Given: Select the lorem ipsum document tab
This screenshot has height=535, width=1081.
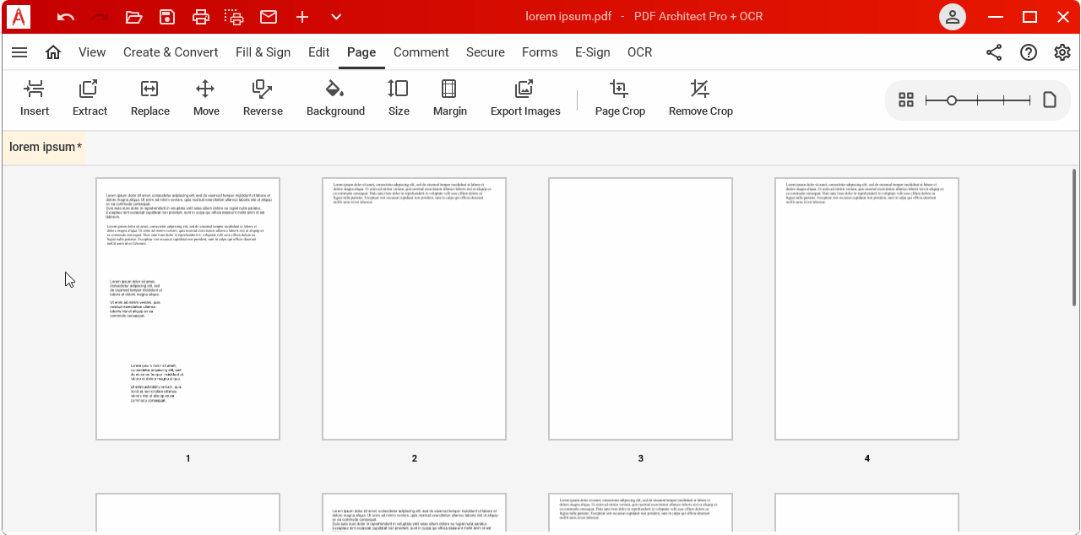Looking at the screenshot, I should click(45, 147).
